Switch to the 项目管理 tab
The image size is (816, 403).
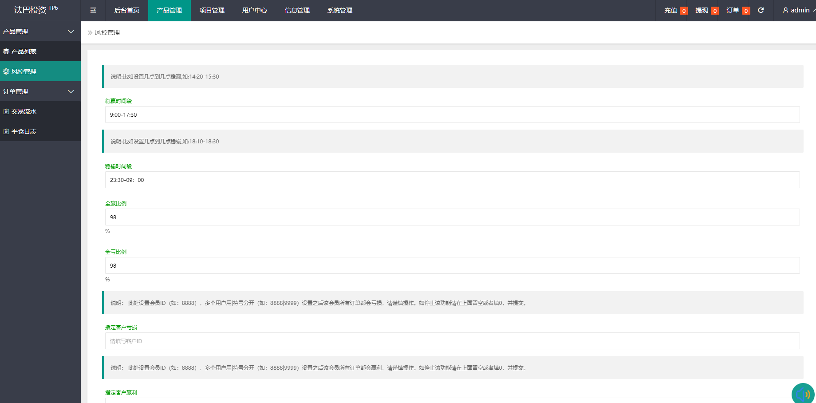(x=212, y=10)
